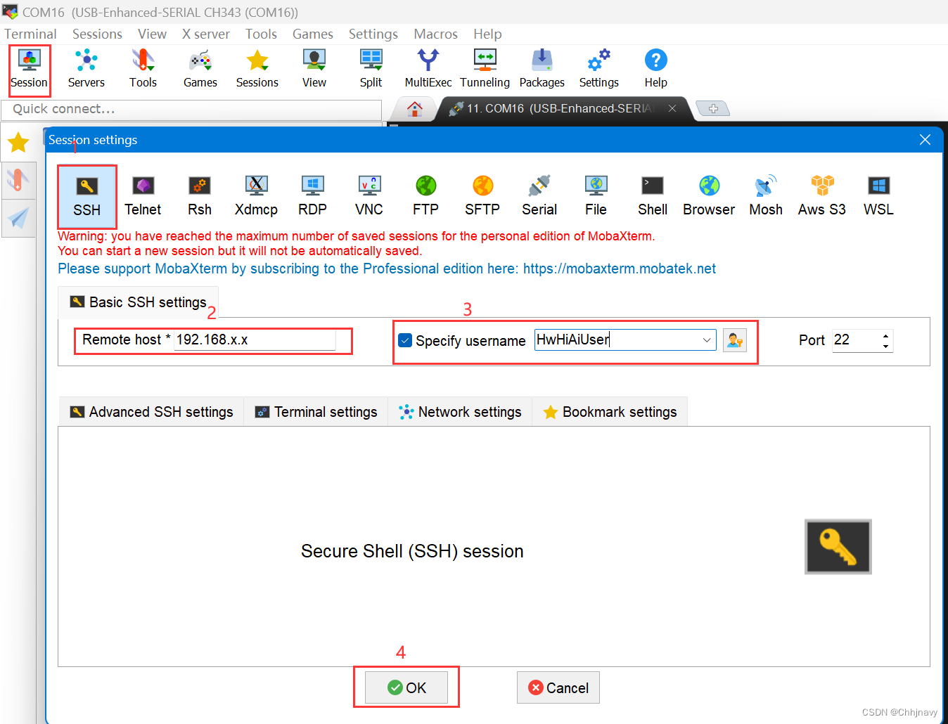Screen dimensions: 948x724
Task: Open the Servers toolbar icon
Action: coord(87,70)
